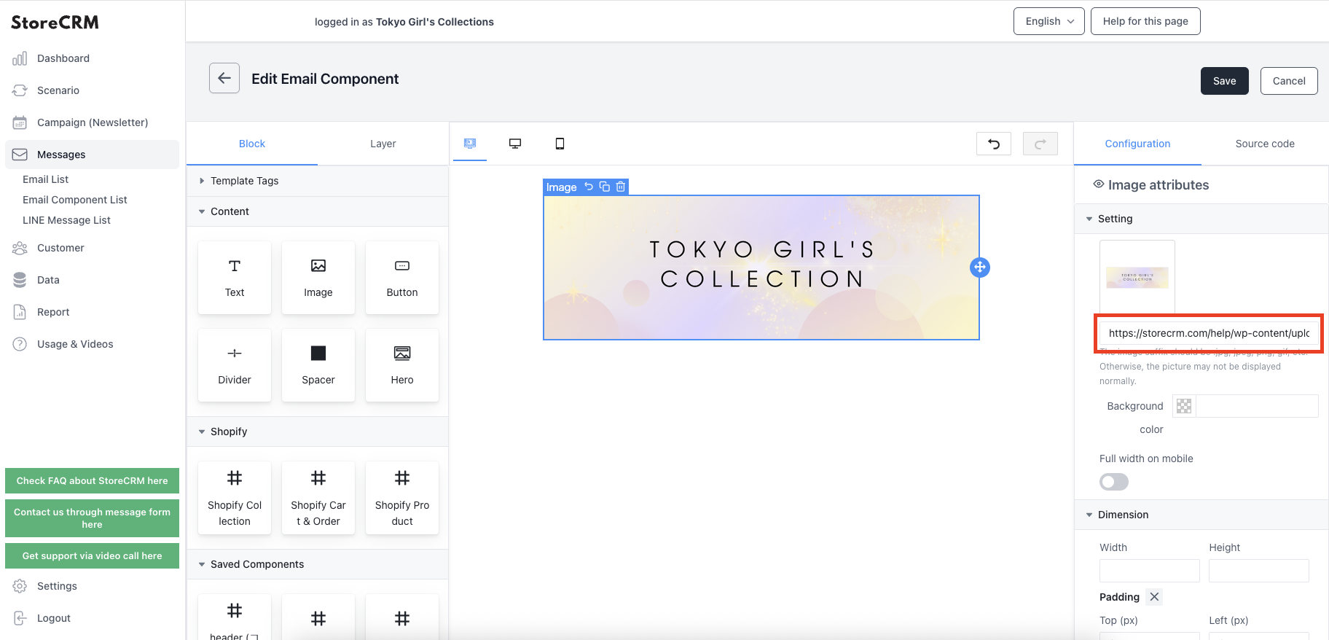Open the Background color swatch

[x=1184, y=406]
